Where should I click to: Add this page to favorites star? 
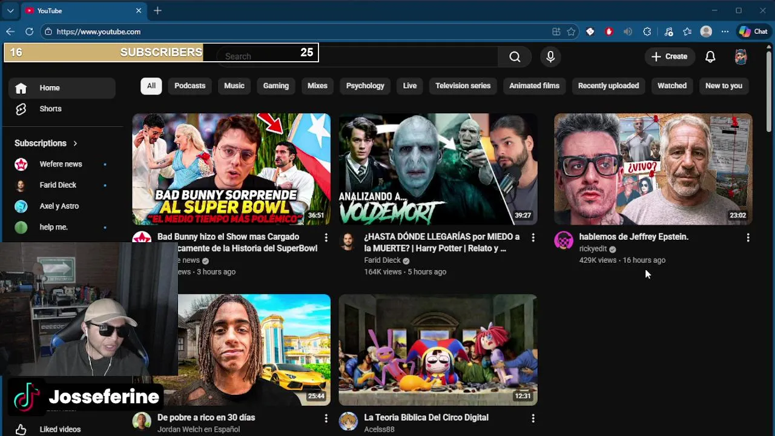click(571, 31)
